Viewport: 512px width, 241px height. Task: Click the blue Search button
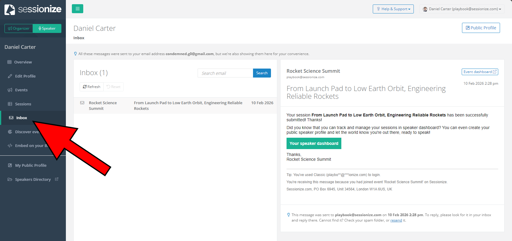(262, 73)
